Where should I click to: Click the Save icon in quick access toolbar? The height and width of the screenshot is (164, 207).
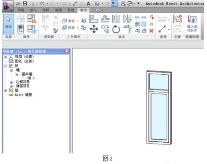pyautogui.click(x=25, y=3)
